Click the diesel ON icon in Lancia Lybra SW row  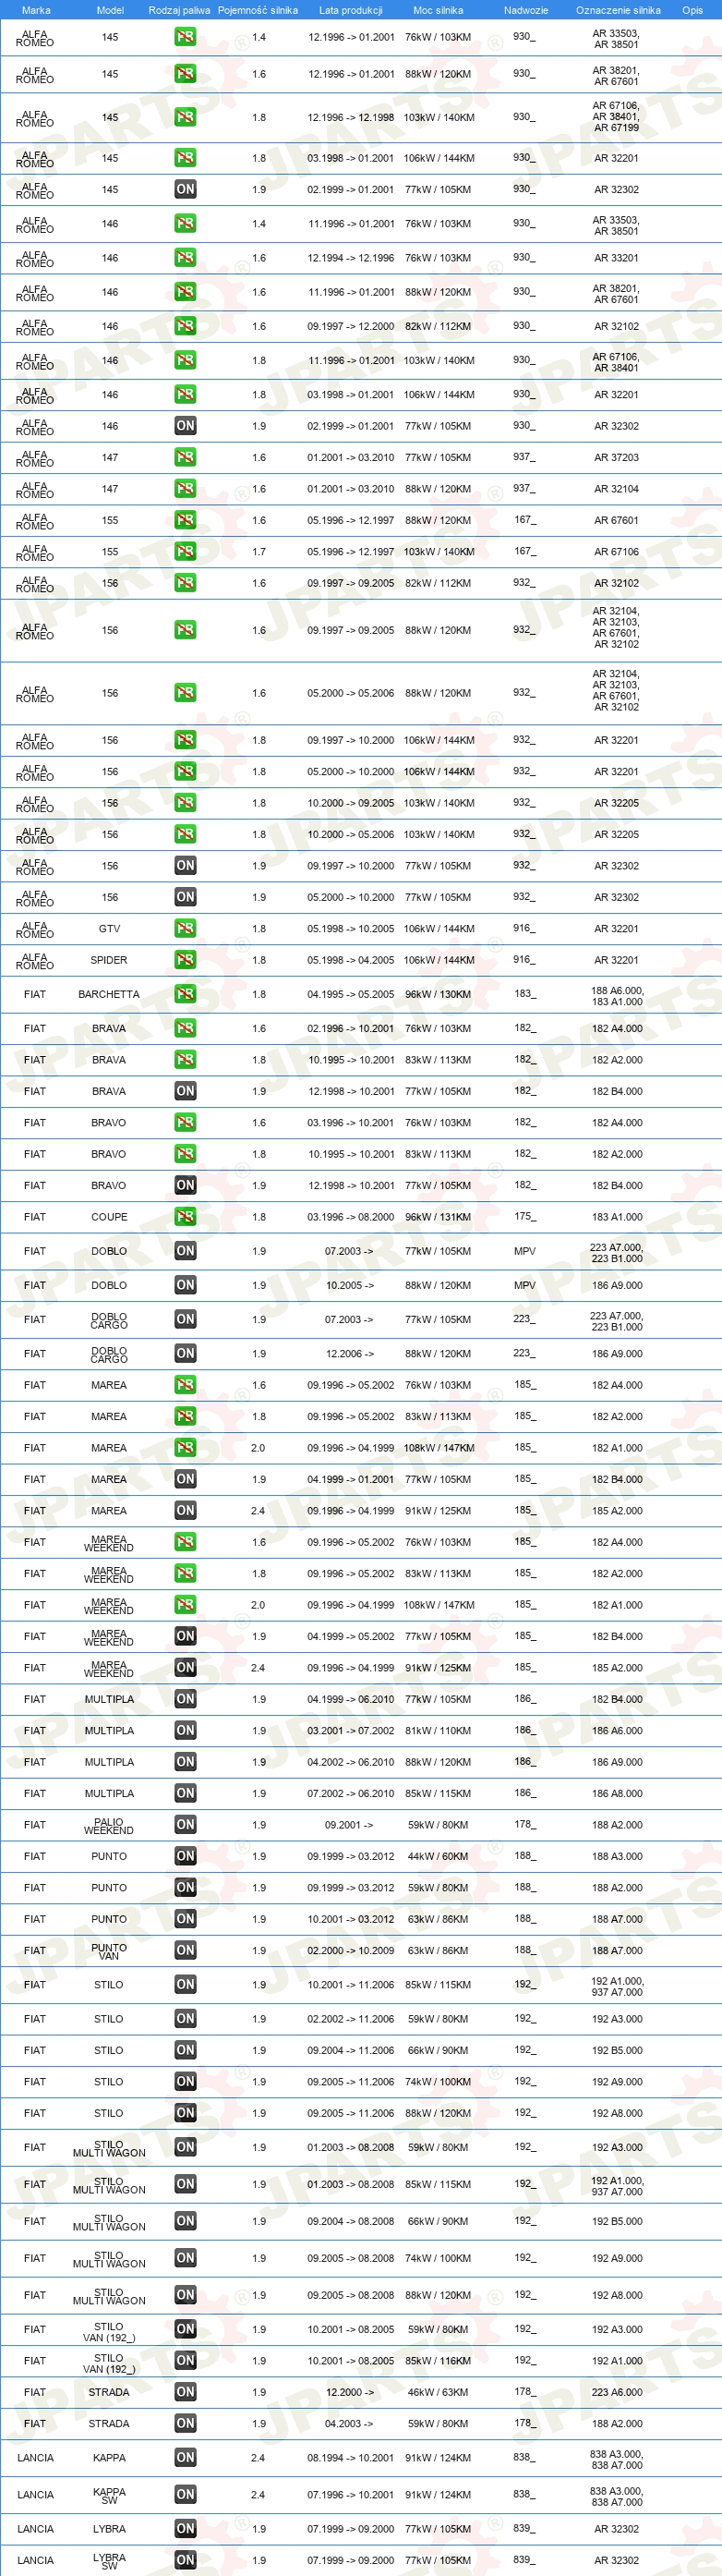click(185, 2560)
